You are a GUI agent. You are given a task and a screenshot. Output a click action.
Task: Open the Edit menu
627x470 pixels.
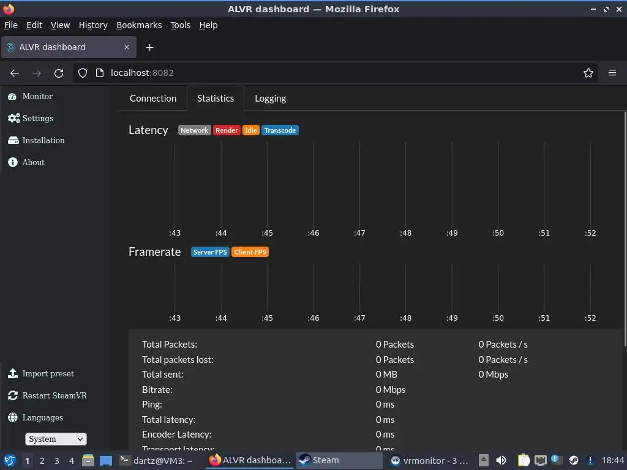(34, 25)
